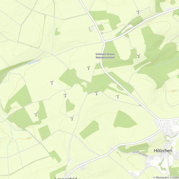179x179 pixels.
Task: Click the 500 contour label near Betzbach
Action: pyautogui.click(x=12, y=68)
